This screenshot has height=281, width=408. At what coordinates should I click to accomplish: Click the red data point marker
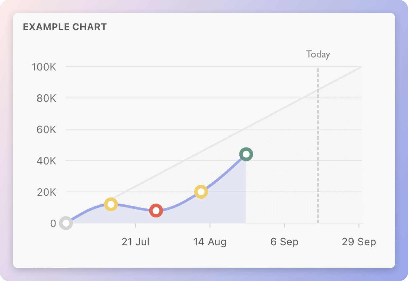tap(156, 211)
